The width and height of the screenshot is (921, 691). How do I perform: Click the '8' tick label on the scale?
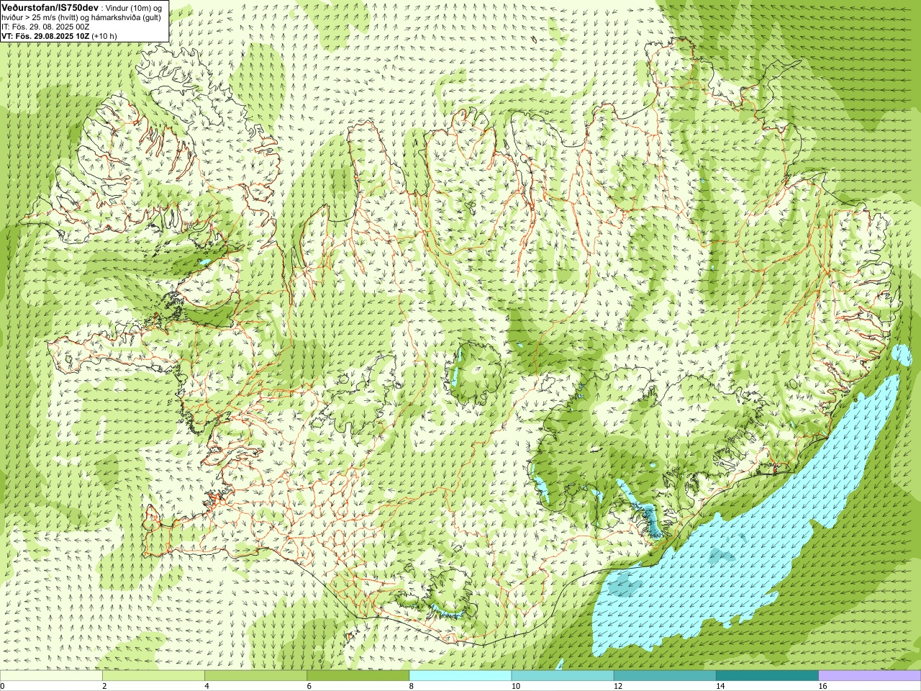(412, 686)
